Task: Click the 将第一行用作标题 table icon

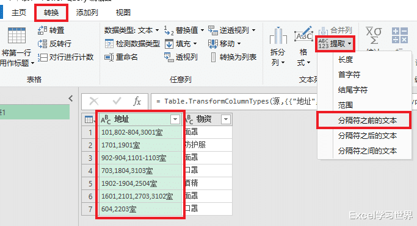Action: point(16,35)
